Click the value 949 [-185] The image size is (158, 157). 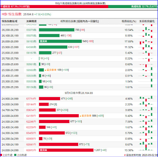click(88, 41)
